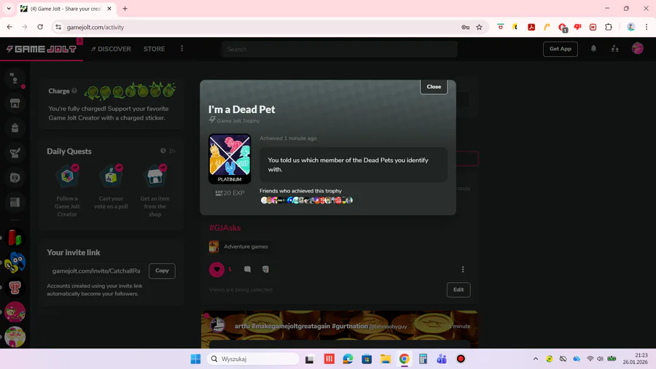Viewport: 656px width, 369px height.
Task: Go back in browser history
Action: point(9,27)
